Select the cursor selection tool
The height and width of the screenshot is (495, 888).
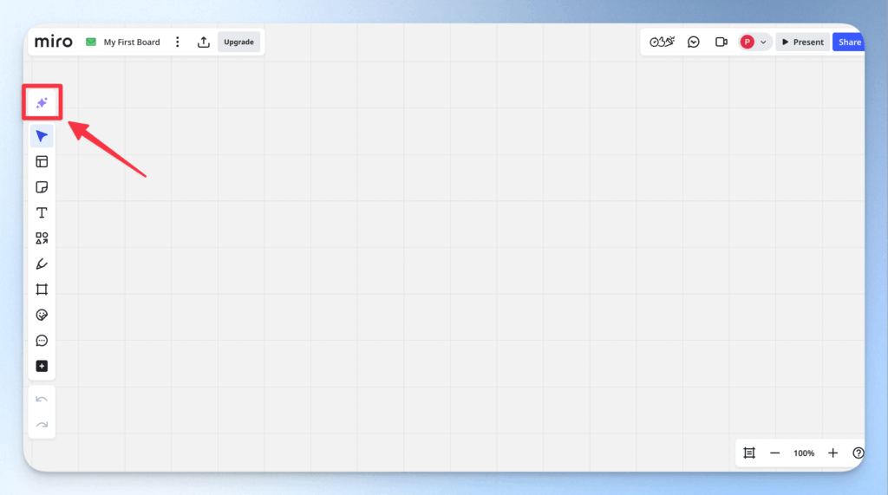tap(42, 136)
